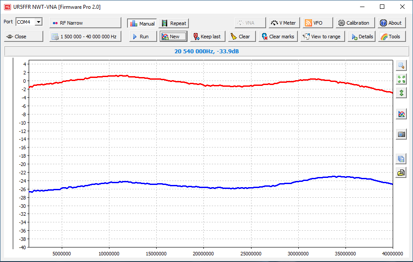Switch to V Meter mode
Viewport: 413px width, 262px height.
284,23
